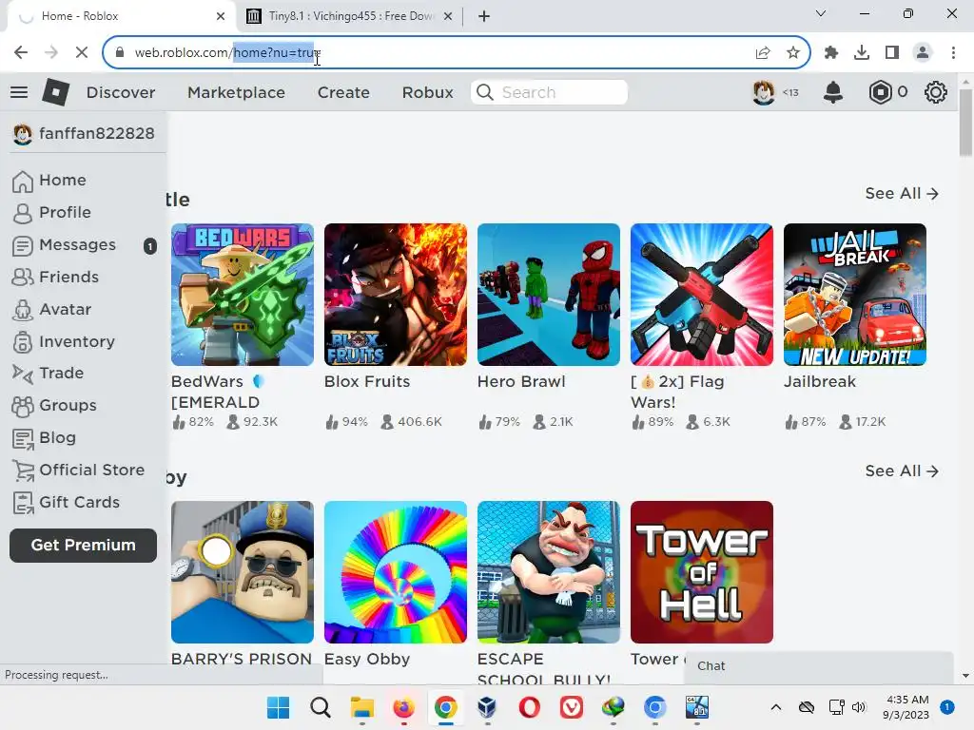
Task: Open Messages in sidebar
Action: (65, 245)
